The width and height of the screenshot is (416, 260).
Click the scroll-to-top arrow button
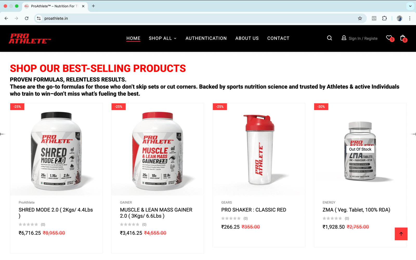tap(401, 234)
